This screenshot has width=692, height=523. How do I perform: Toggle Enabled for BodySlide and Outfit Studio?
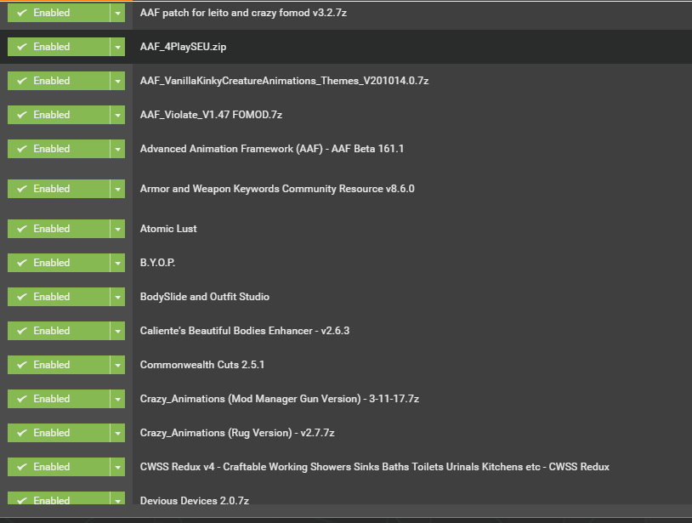pyautogui.click(x=59, y=297)
